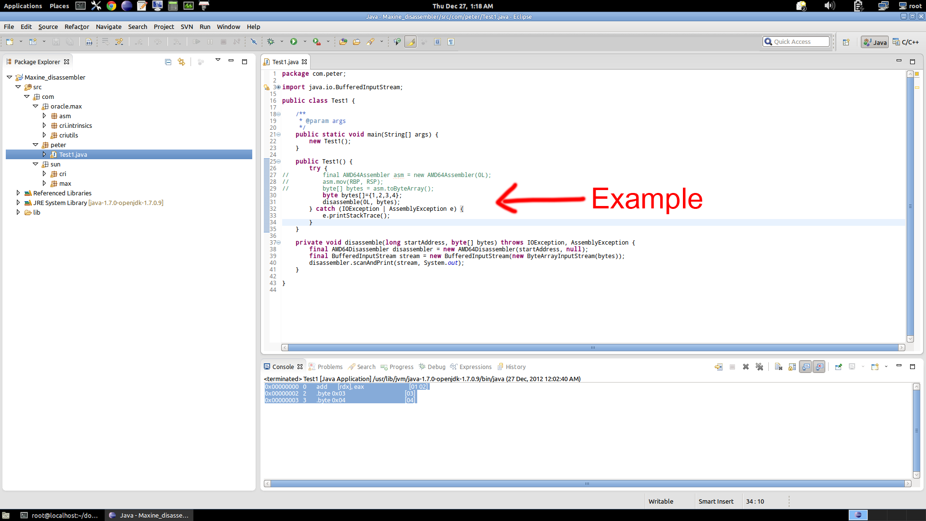Expand the sun package tree node

36,164
